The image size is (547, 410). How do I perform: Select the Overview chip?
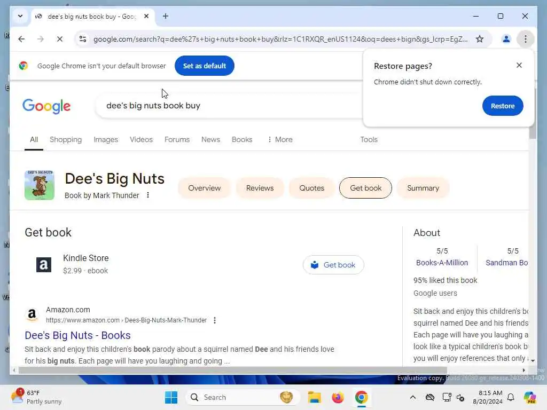pyautogui.click(x=205, y=188)
